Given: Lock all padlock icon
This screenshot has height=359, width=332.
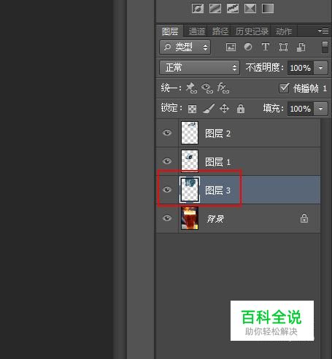Looking at the screenshot, I should [x=241, y=109].
